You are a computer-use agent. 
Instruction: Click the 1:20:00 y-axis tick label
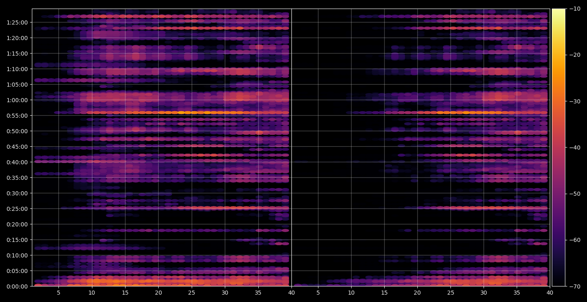click(x=18, y=38)
